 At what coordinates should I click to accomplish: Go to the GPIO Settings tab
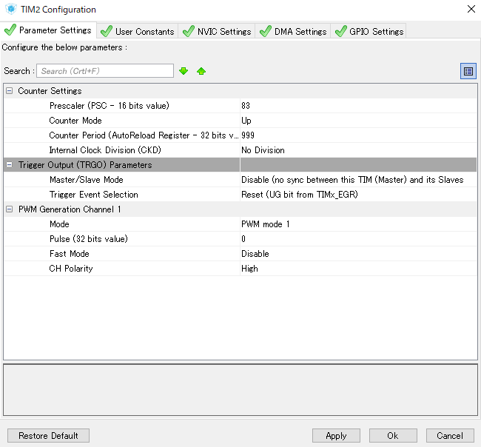(369, 31)
